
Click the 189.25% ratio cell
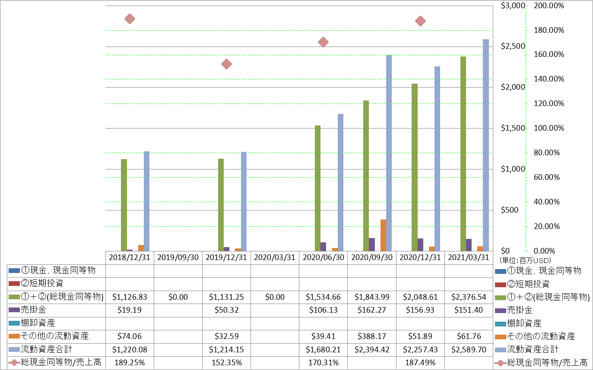pos(130,363)
